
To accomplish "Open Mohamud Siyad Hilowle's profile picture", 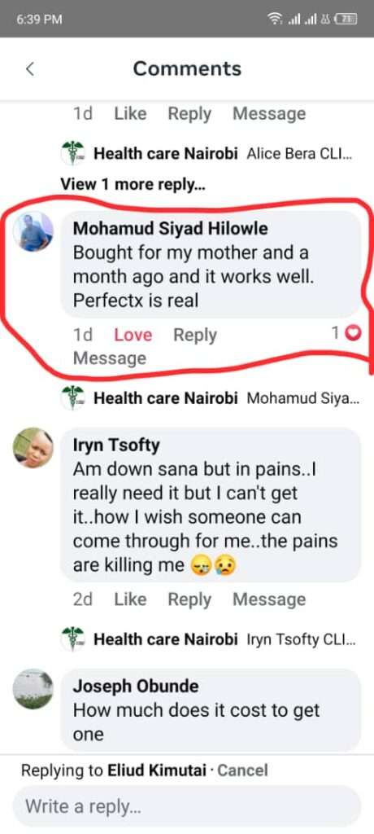I will coord(33,230).
